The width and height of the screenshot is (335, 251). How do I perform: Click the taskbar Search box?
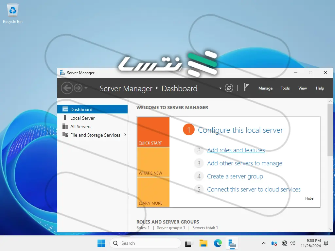coord(146,243)
